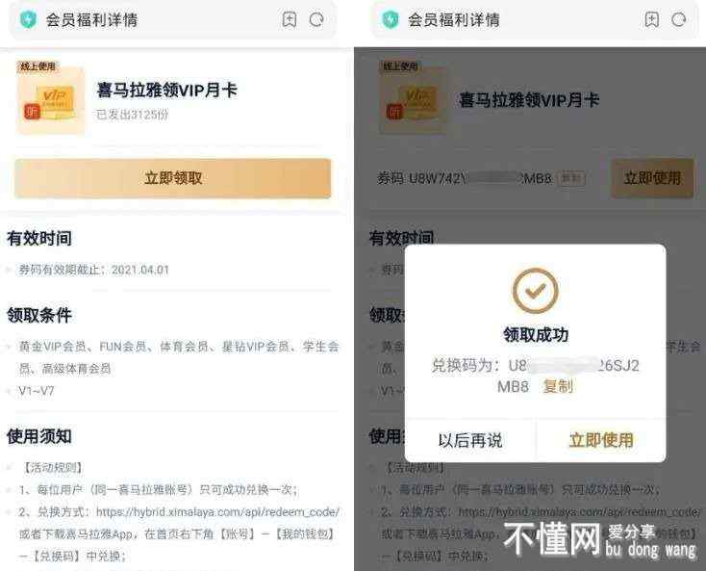Select the left title 喜马拉雅领VIP月卡

(166, 91)
